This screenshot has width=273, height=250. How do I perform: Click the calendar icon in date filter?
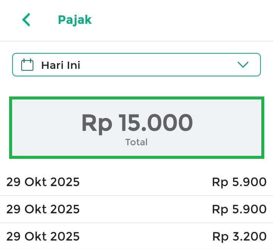pos(27,65)
